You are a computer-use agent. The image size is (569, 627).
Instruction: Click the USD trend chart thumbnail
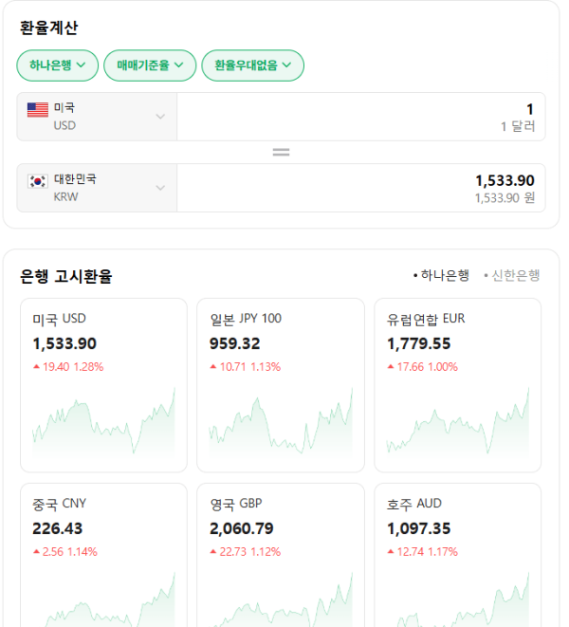(103, 421)
